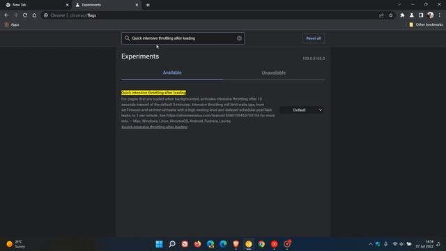Switch to the Unavailable tab
Screen dimensions: 446x251
tap(274, 73)
